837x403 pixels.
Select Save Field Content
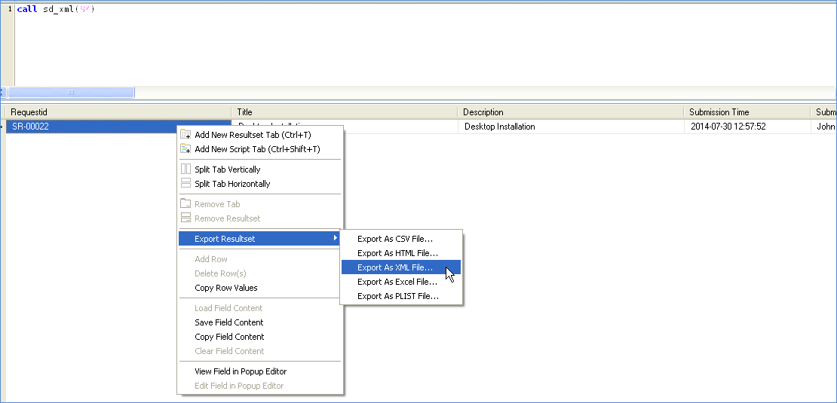click(228, 322)
